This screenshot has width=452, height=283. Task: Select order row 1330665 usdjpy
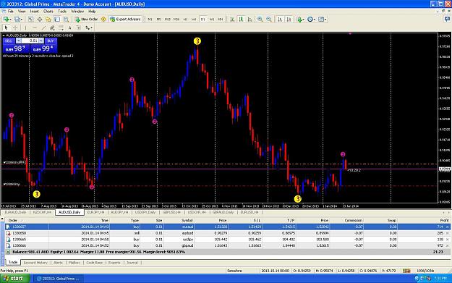click(227, 240)
